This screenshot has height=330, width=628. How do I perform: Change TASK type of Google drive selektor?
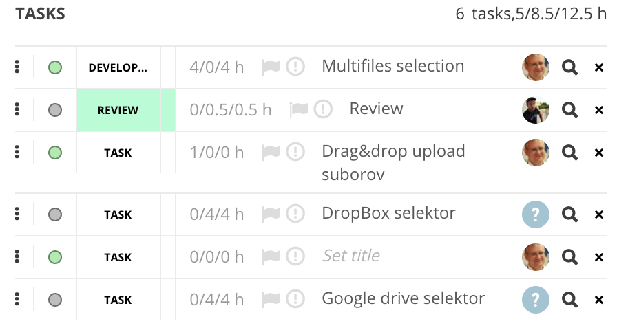pyautogui.click(x=118, y=300)
